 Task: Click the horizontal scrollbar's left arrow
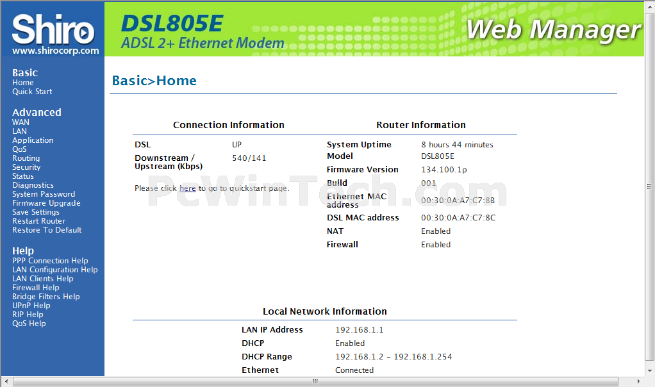pyautogui.click(x=6, y=381)
